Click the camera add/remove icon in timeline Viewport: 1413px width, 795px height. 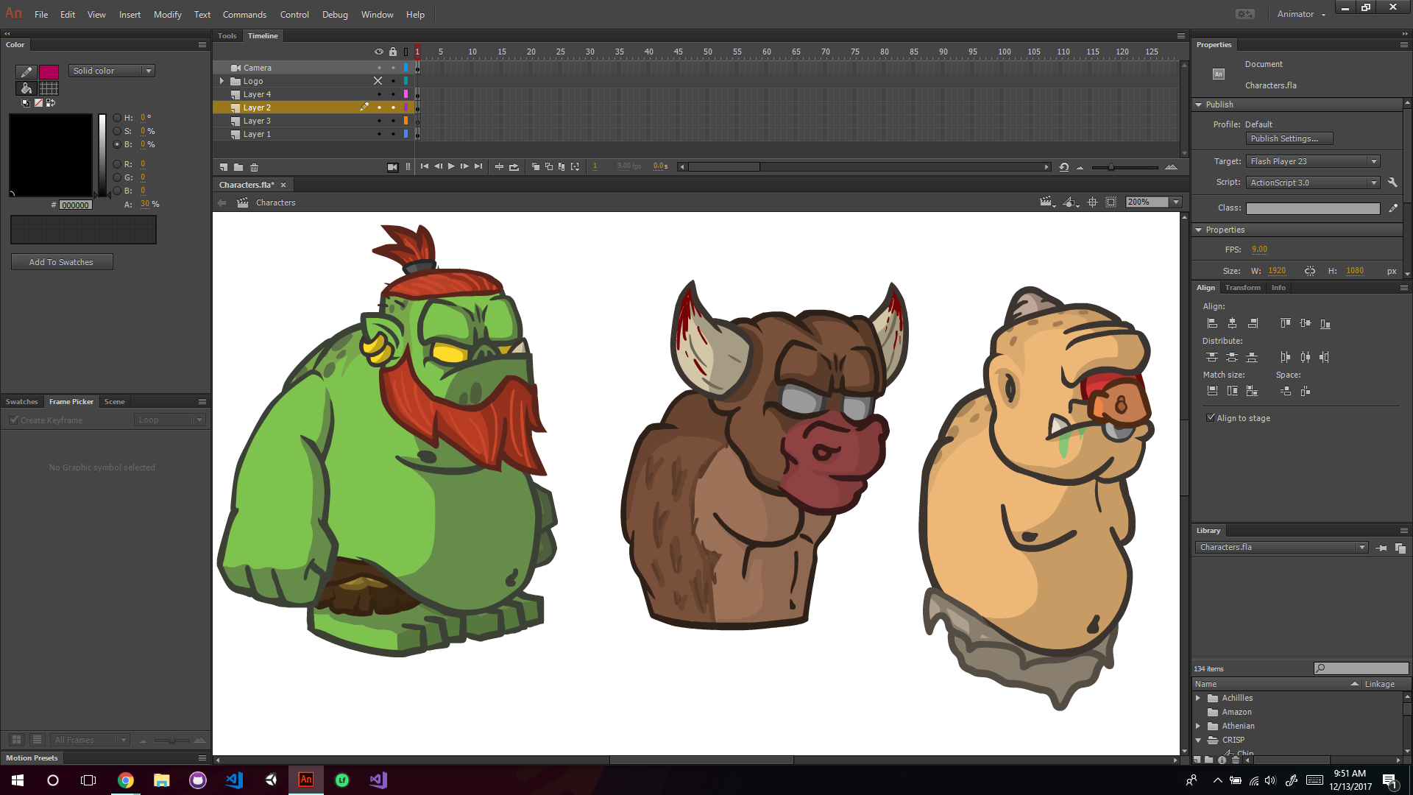pos(392,167)
